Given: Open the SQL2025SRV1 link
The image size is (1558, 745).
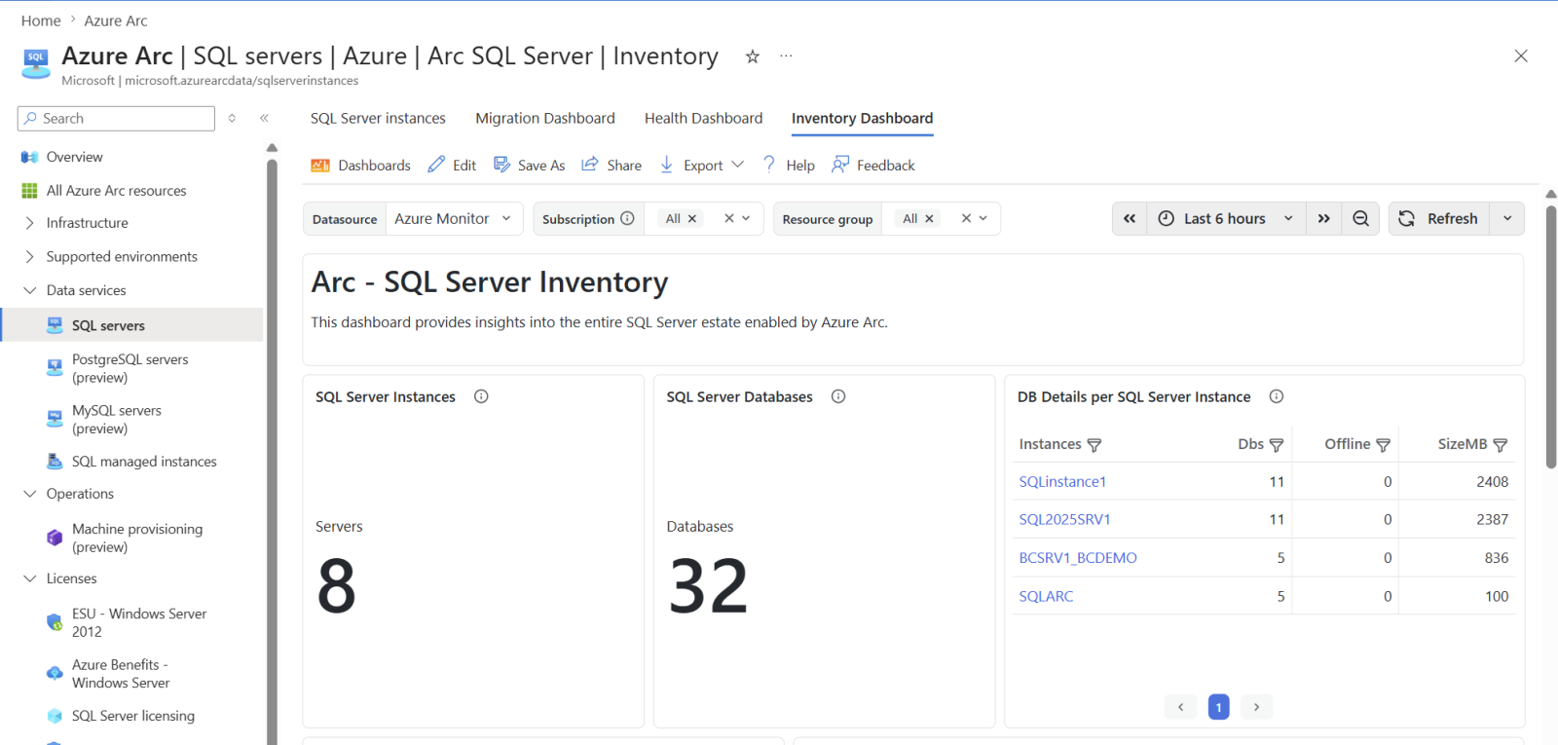Looking at the screenshot, I should pyautogui.click(x=1064, y=520).
